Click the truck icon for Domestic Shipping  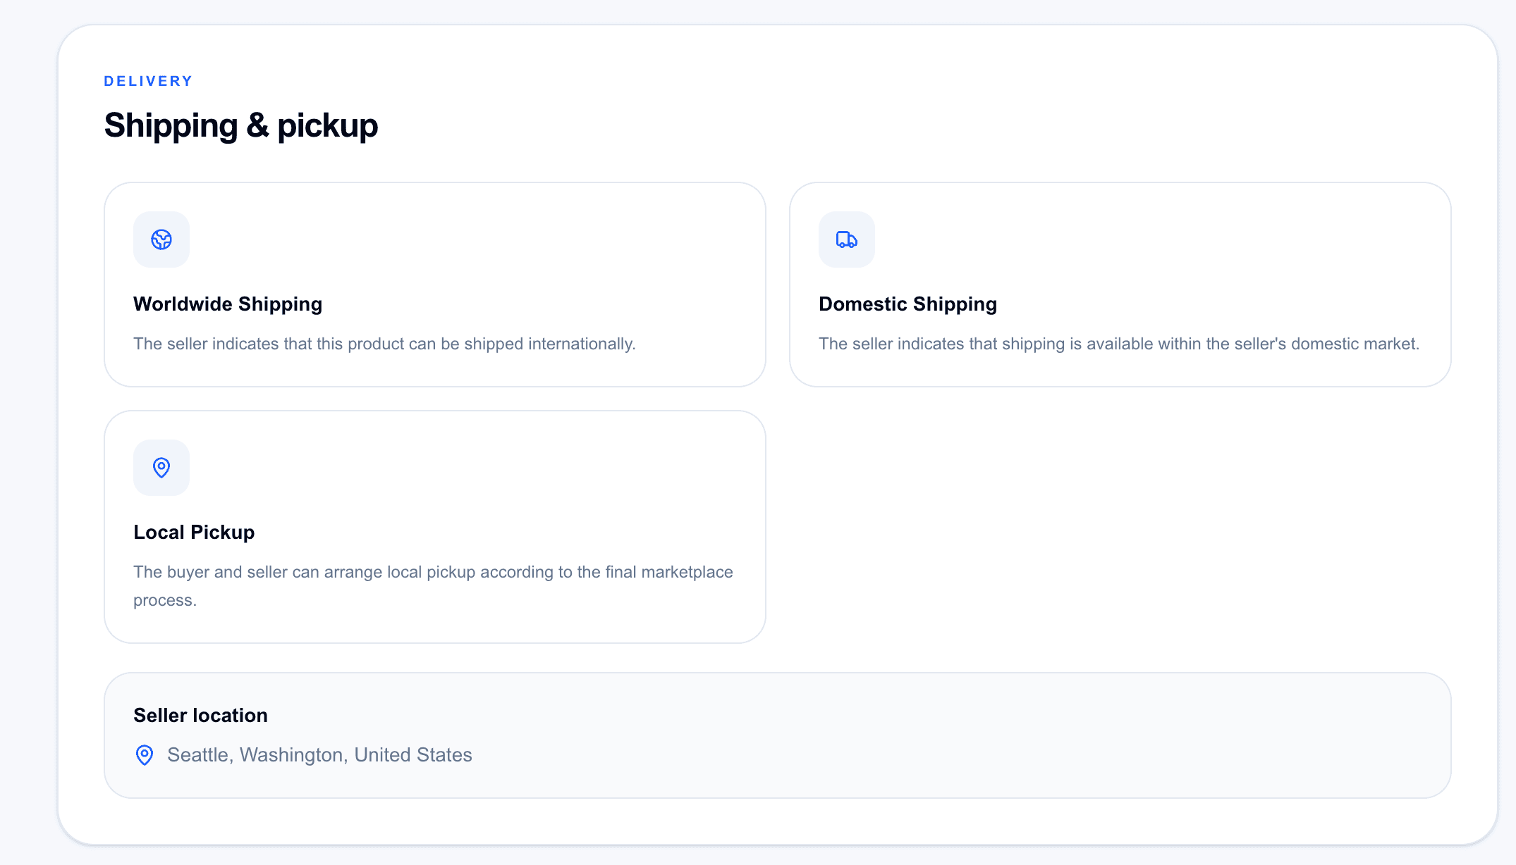click(847, 239)
